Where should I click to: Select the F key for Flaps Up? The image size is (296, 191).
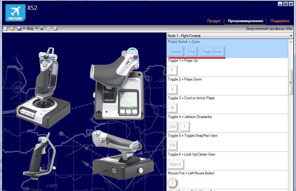tap(172, 70)
